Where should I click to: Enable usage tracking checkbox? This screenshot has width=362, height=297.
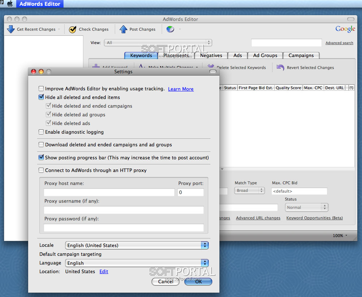point(41,89)
